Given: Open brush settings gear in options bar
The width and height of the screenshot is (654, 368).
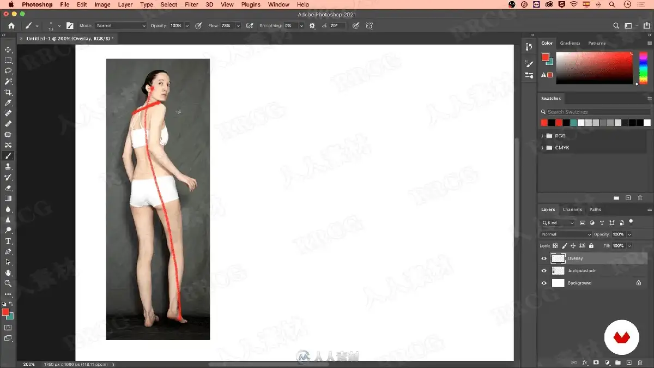Looking at the screenshot, I should click(x=312, y=26).
